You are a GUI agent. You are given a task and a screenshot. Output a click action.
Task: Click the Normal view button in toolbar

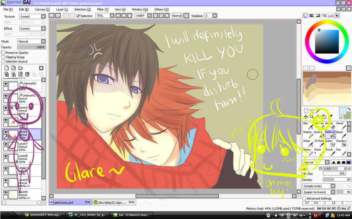pyautogui.click(x=177, y=16)
